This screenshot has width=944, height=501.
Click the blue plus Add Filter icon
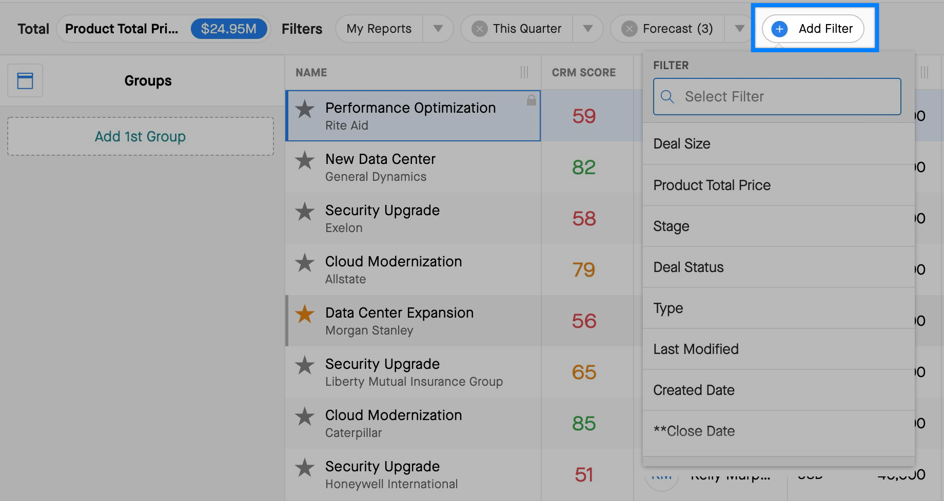point(779,29)
